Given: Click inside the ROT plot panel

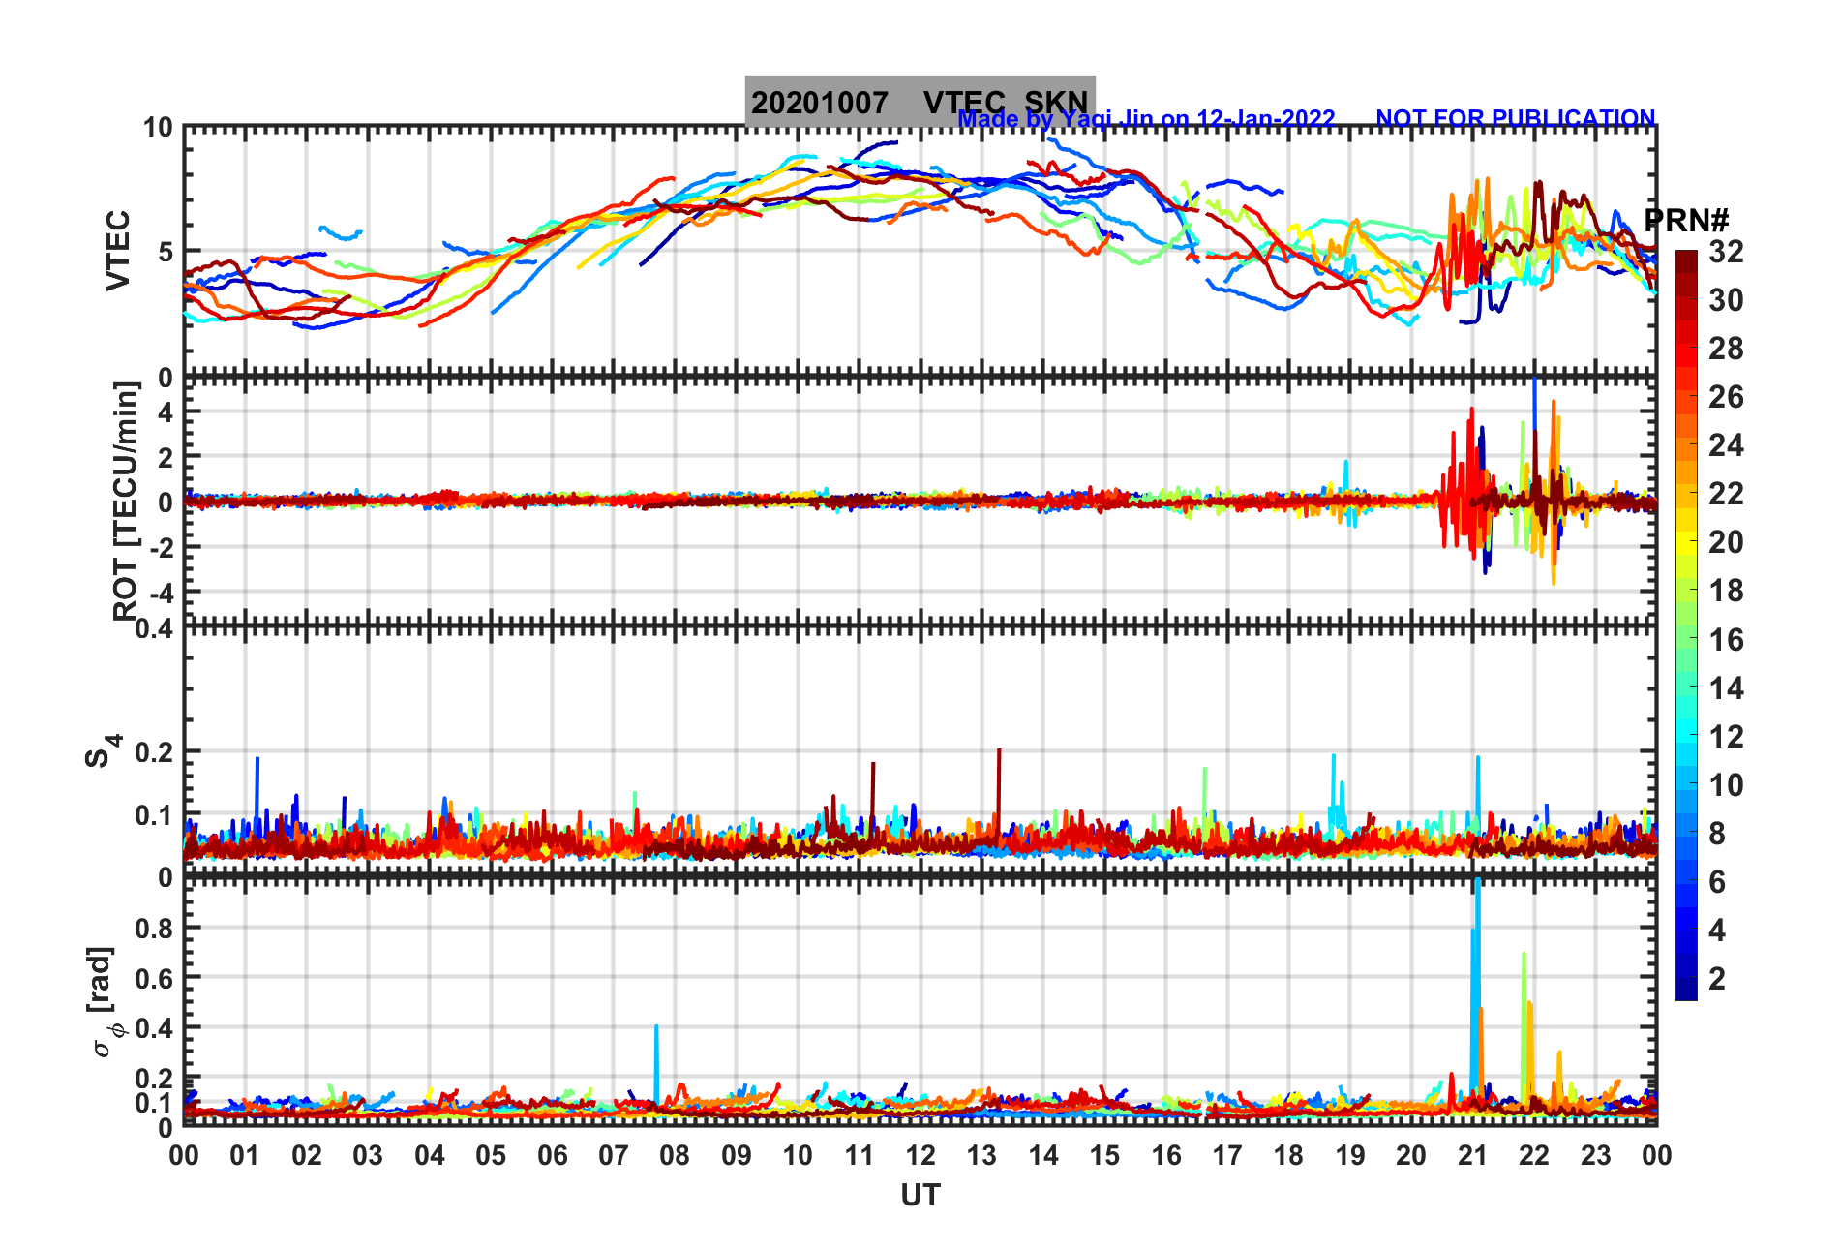Looking at the screenshot, I should click(920, 501).
